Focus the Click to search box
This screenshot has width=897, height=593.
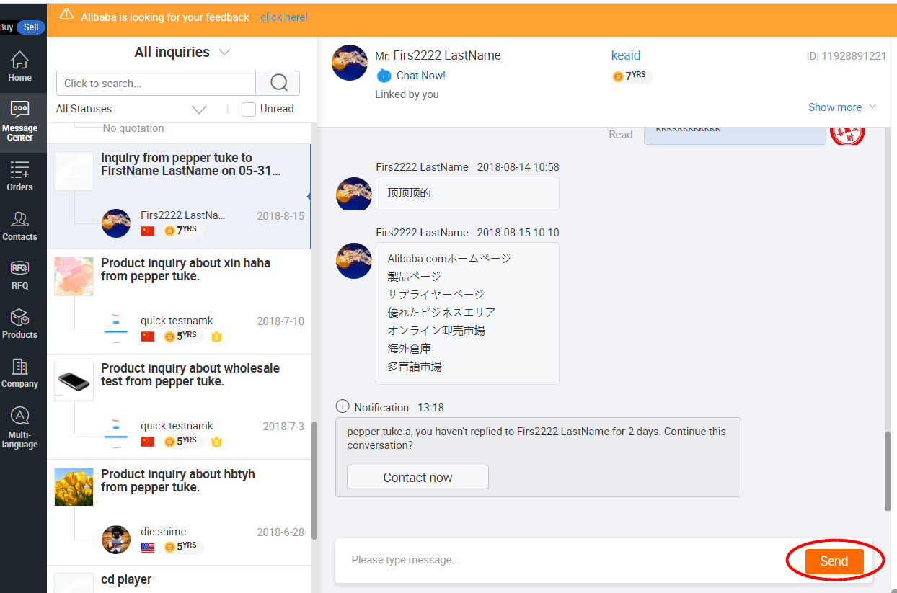(156, 83)
